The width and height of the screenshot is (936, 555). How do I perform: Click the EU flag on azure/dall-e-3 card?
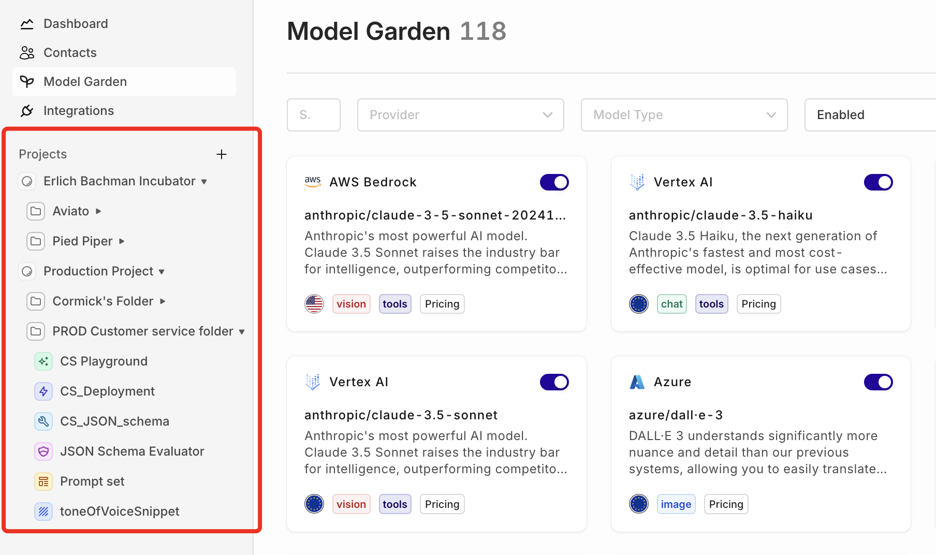tap(639, 504)
